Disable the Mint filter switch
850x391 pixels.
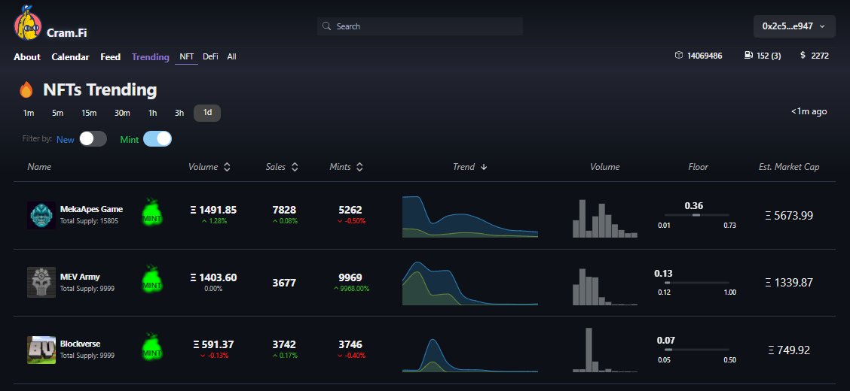[157, 139]
